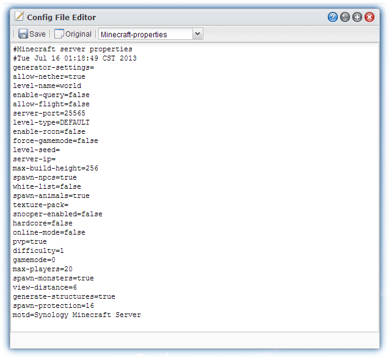Click the 'spawn-npcs=true' line

[45, 178]
